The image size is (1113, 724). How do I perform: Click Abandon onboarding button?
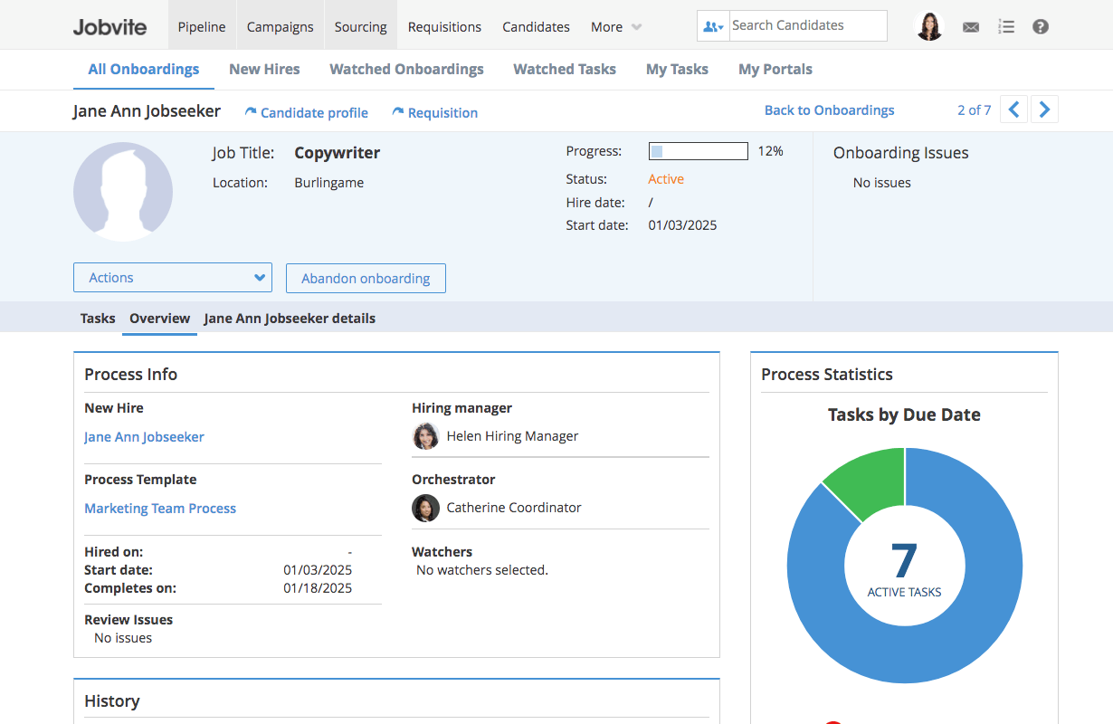click(x=366, y=278)
